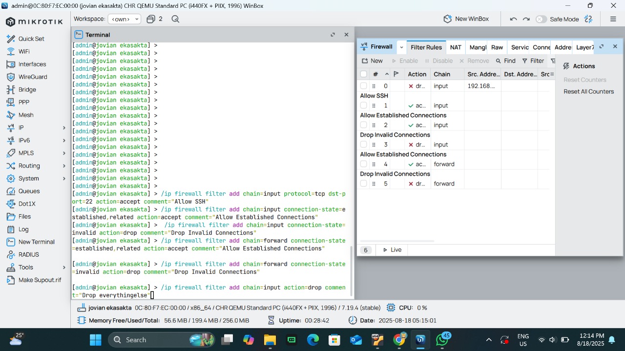This screenshot has height=351, width=625.
Task: Open the hamburger menu at top right
Action: [x=613, y=19]
